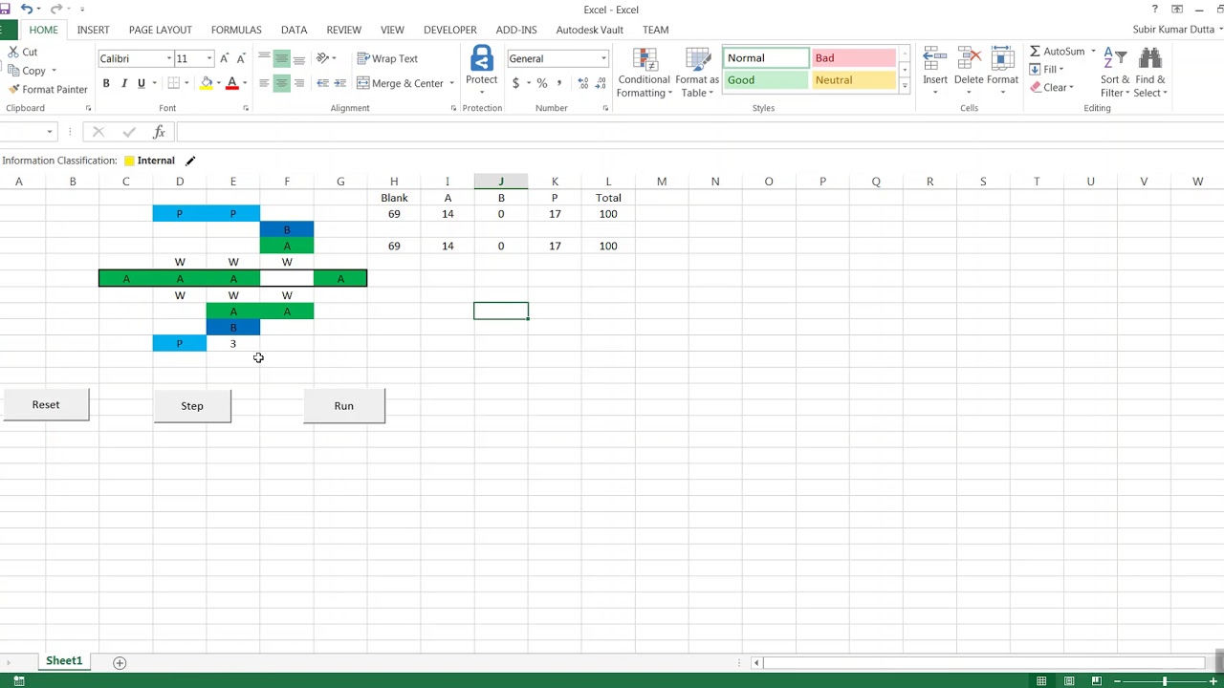Toggle Top Align

click(x=264, y=58)
